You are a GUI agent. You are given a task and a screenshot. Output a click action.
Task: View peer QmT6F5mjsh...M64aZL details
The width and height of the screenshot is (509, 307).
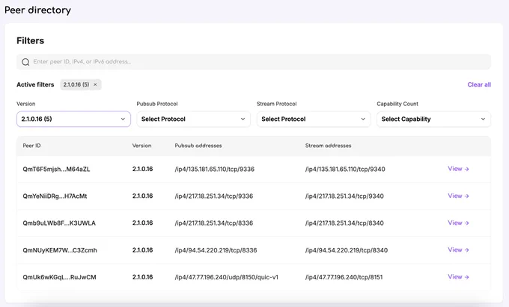coord(458,169)
